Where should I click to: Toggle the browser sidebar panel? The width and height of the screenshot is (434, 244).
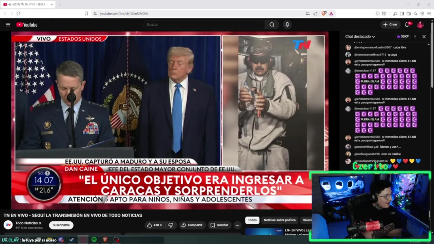tap(402, 14)
